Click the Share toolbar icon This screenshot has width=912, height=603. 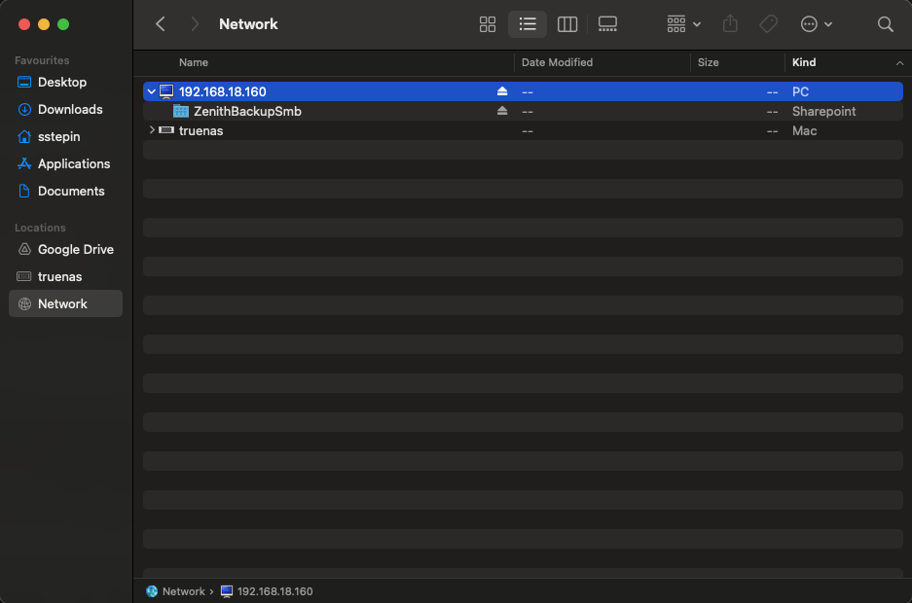pyautogui.click(x=730, y=24)
